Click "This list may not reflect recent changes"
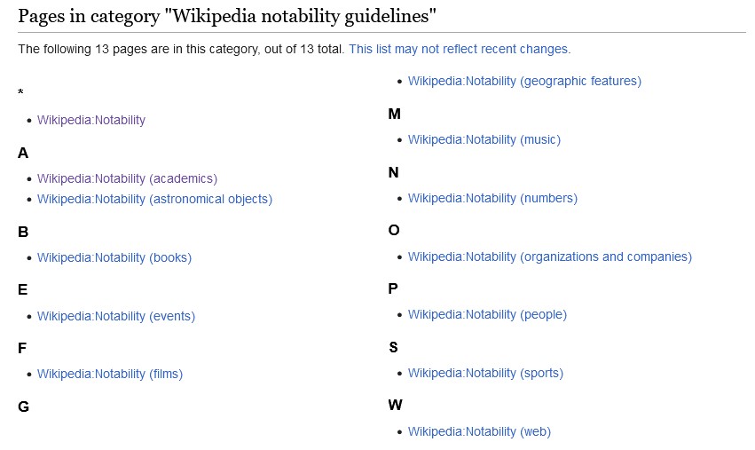The height and width of the screenshot is (450, 755). [460, 49]
